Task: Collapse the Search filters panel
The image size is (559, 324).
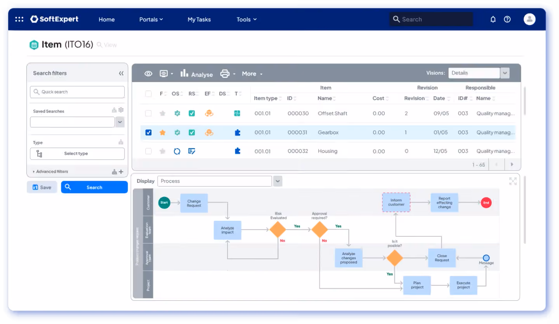Action: tap(121, 73)
